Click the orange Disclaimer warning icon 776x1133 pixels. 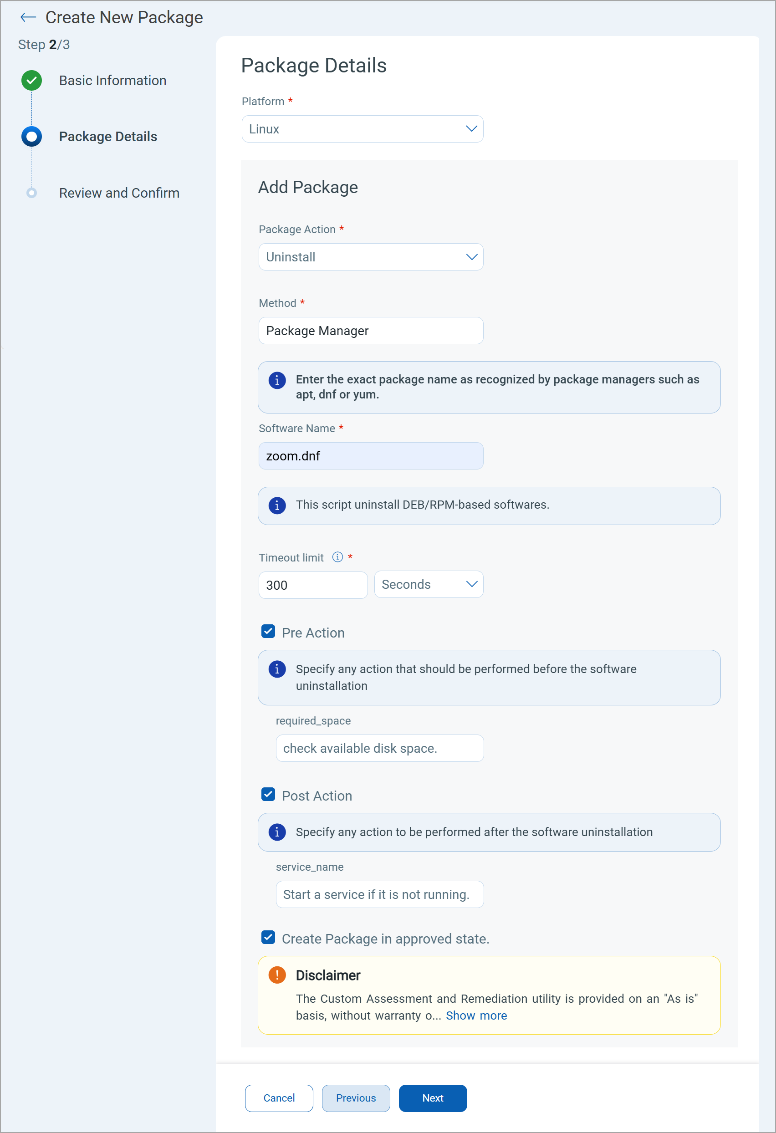277,975
